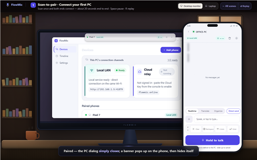Click the FlowMic microphone logo in the header
The width and height of the screenshot is (257, 160).
(8, 5)
